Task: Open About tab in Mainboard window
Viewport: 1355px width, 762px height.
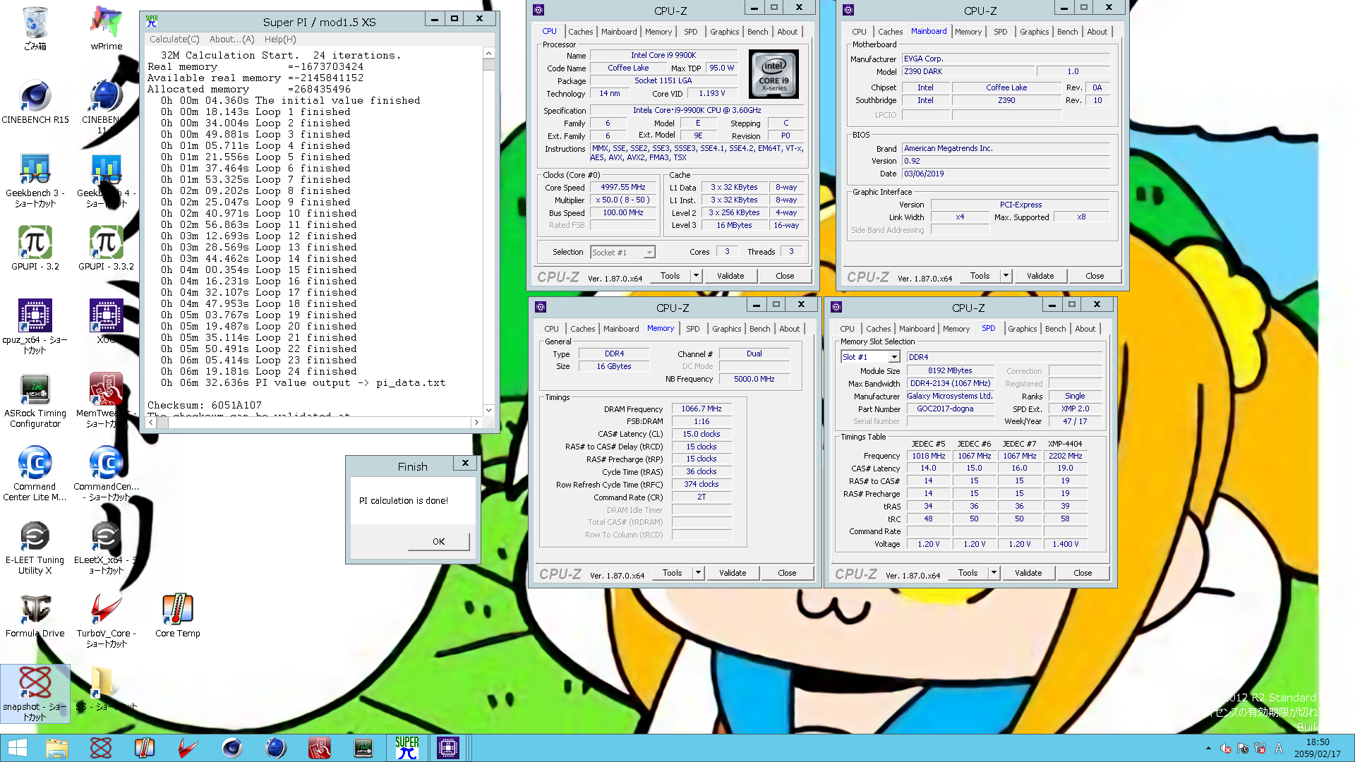Action: point(1097,32)
